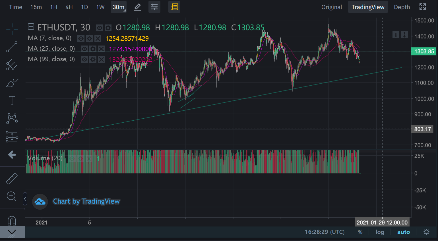The height and width of the screenshot is (241, 438).
Task: Open the long position prediction tool
Action: [x=12, y=137]
